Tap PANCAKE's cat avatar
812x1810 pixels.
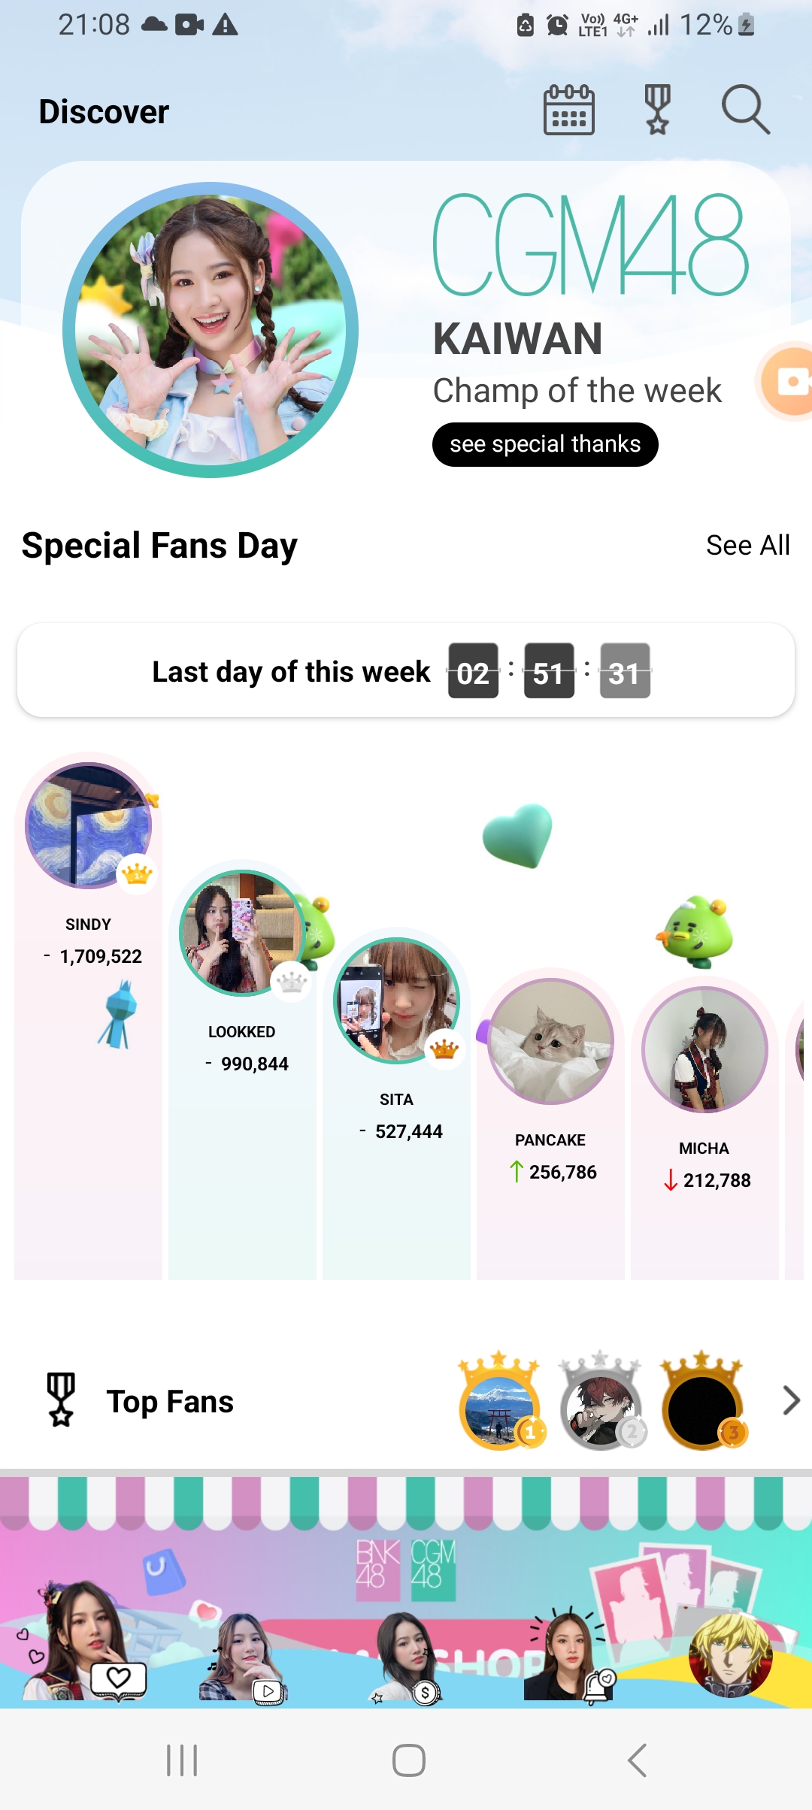[x=550, y=1041]
